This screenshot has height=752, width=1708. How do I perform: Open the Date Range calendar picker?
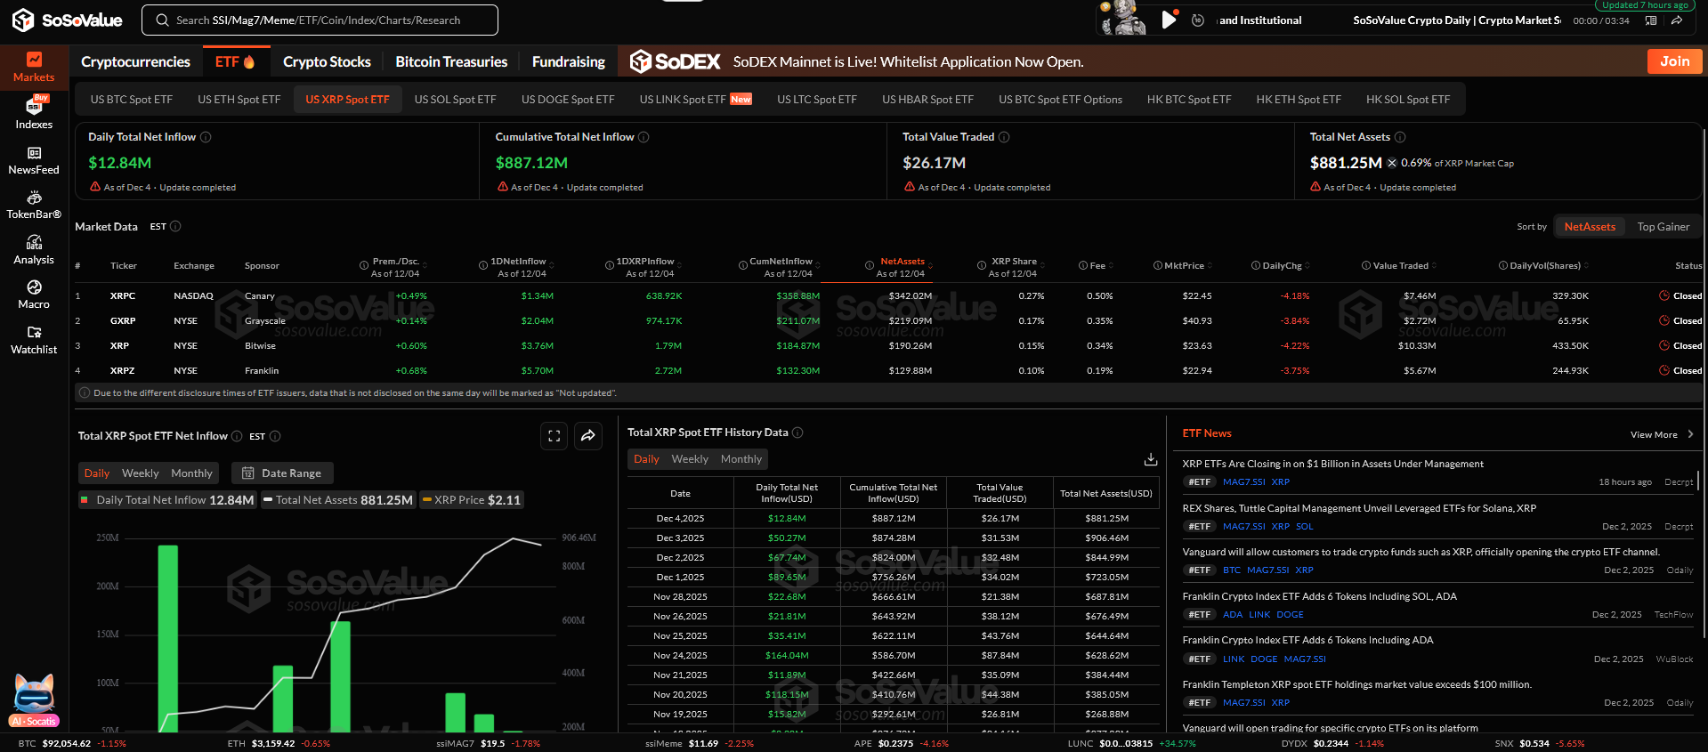(282, 473)
